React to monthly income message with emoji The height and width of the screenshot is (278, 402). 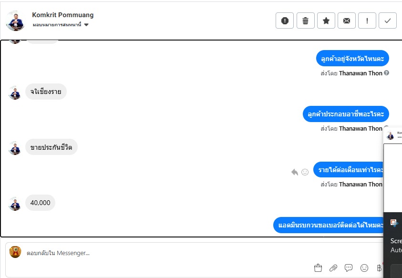305,172
